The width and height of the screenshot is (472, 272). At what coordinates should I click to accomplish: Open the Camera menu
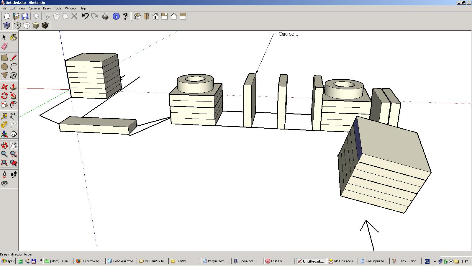click(x=34, y=8)
